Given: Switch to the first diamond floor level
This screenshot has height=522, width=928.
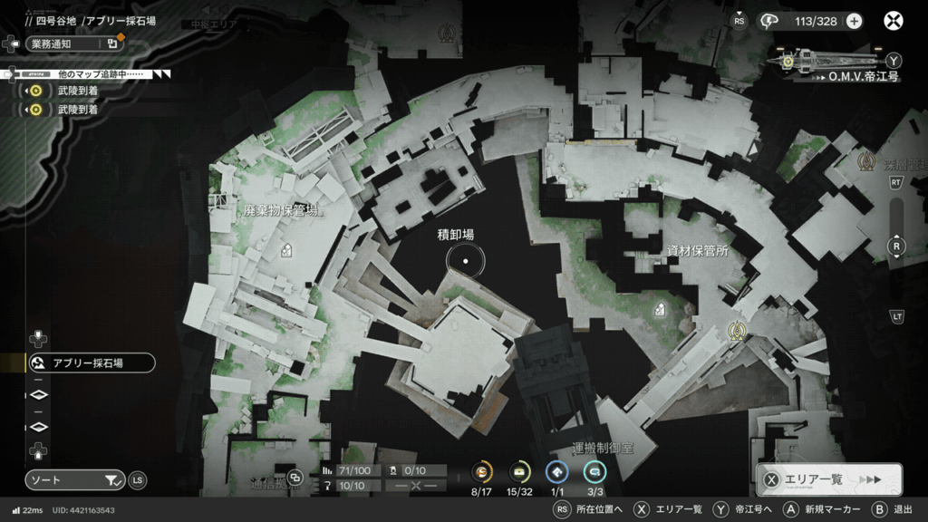Looking at the screenshot, I should 39,395.
